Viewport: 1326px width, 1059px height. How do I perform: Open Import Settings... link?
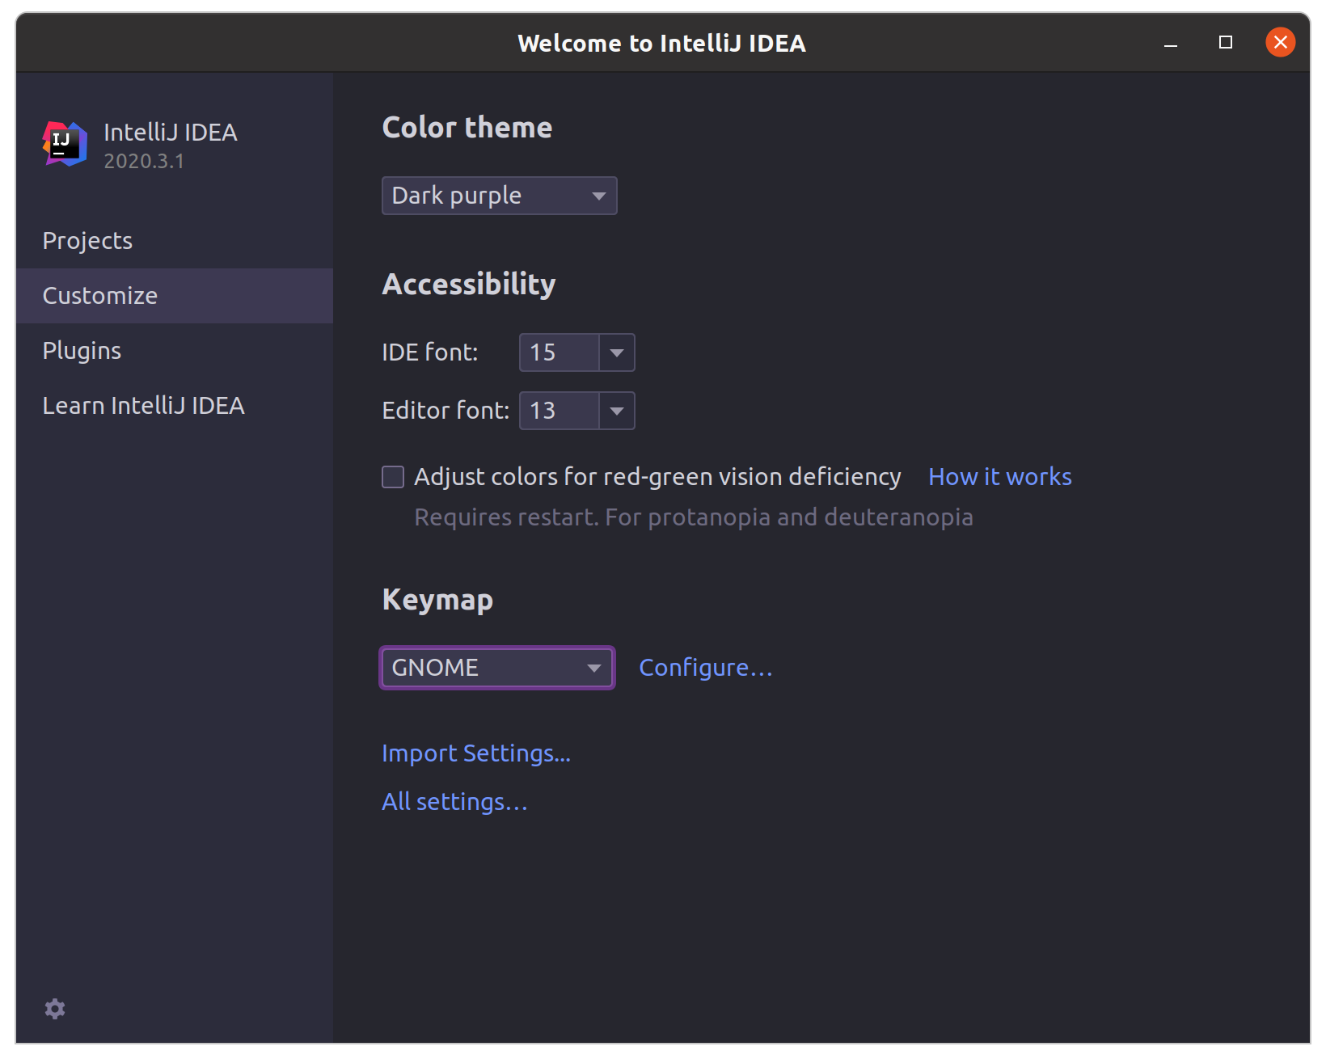(476, 753)
